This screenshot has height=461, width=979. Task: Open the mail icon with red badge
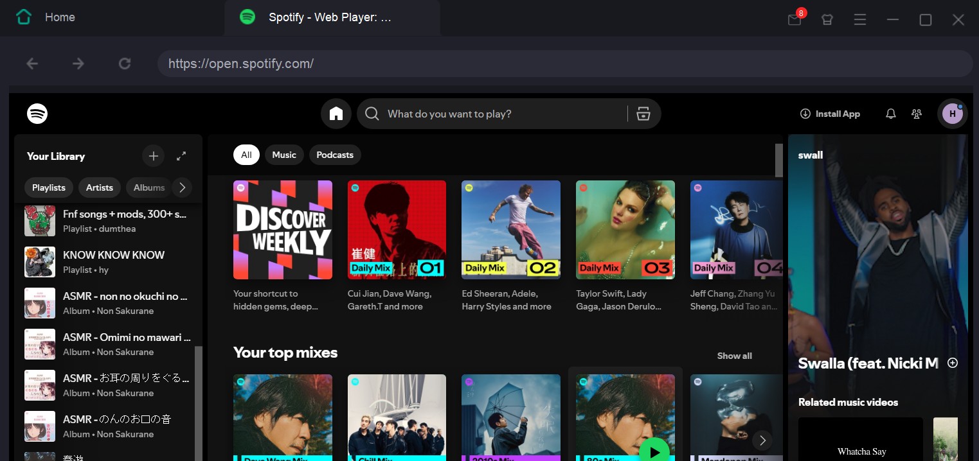(795, 19)
